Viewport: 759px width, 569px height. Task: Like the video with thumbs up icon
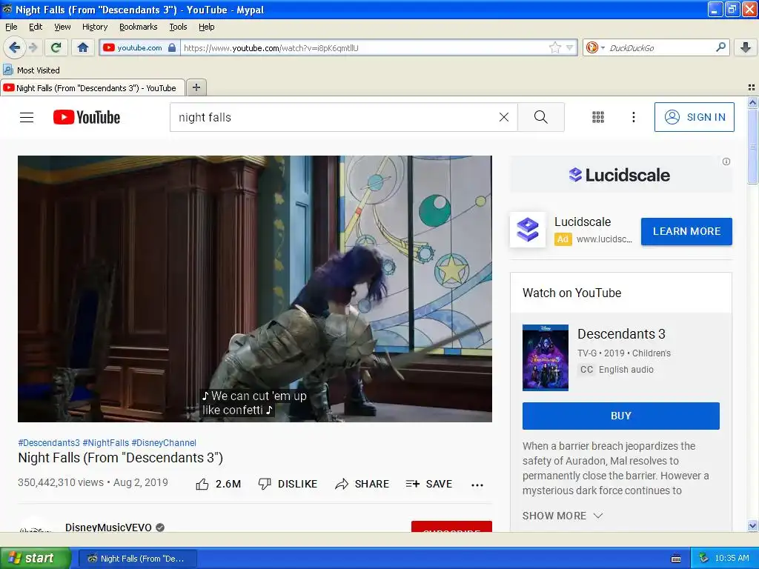click(202, 484)
